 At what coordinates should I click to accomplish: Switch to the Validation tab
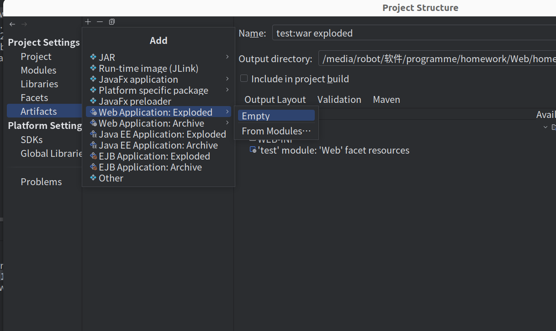tap(339, 100)
